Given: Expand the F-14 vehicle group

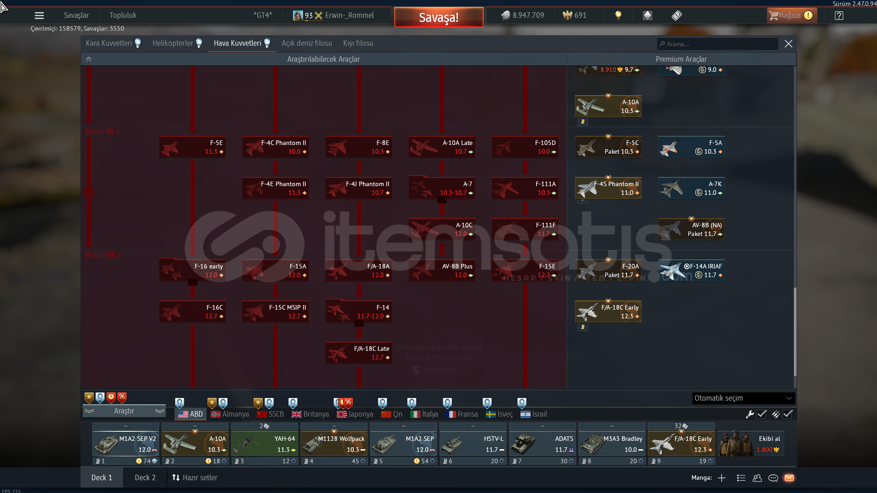Looking at the screenshot, I should click(359, 312).
